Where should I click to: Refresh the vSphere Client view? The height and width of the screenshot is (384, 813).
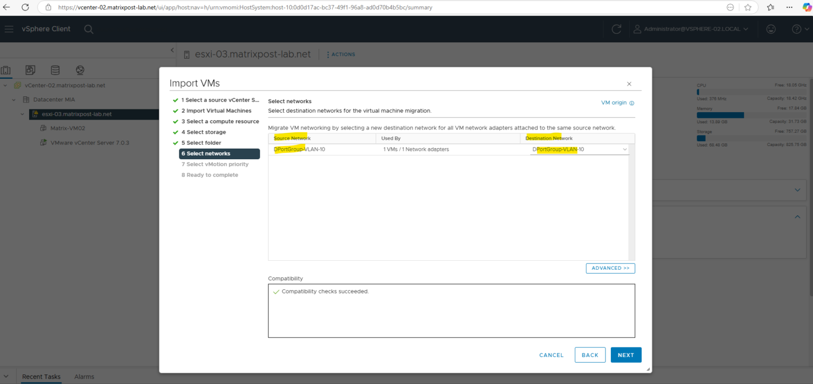point(616,29)
